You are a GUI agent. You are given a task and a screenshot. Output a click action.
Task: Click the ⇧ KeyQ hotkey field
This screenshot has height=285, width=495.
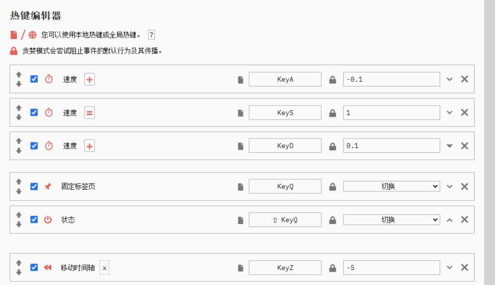[x=285, y=220]
